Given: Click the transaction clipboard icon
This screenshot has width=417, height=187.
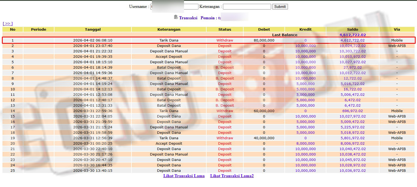Looking at the screenshot, I should 176,17.
